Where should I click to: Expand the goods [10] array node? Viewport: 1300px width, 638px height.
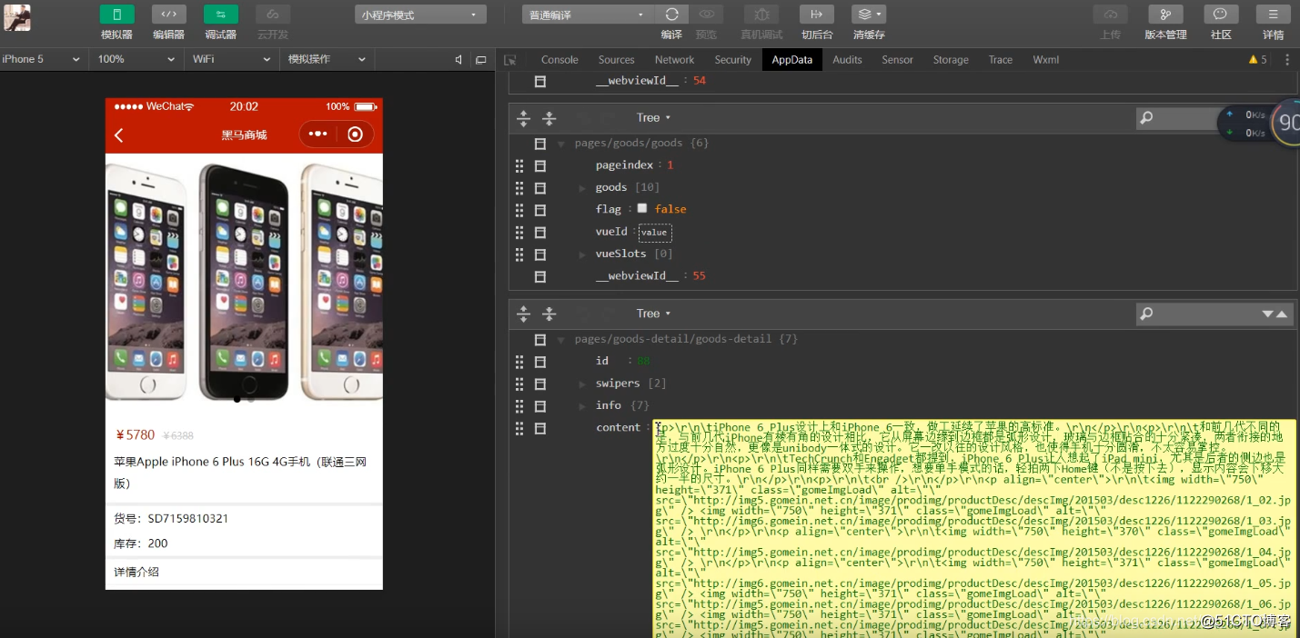[582, 188]
